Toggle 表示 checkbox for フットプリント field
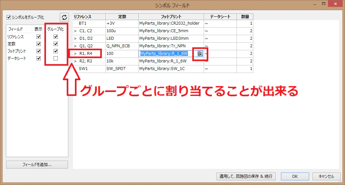The width and height of the screenshot is (345, 185). pos(38,51)
